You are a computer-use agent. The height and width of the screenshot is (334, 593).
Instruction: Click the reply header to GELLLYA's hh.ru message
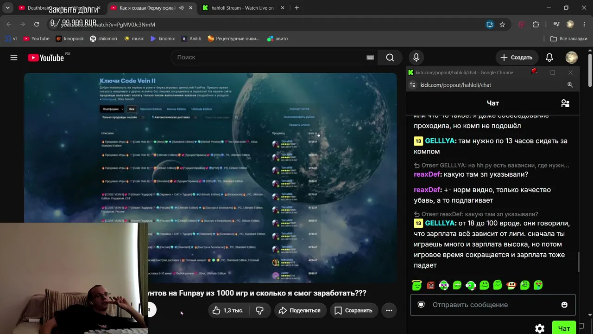pyautogui.click(x=492, y=165)
